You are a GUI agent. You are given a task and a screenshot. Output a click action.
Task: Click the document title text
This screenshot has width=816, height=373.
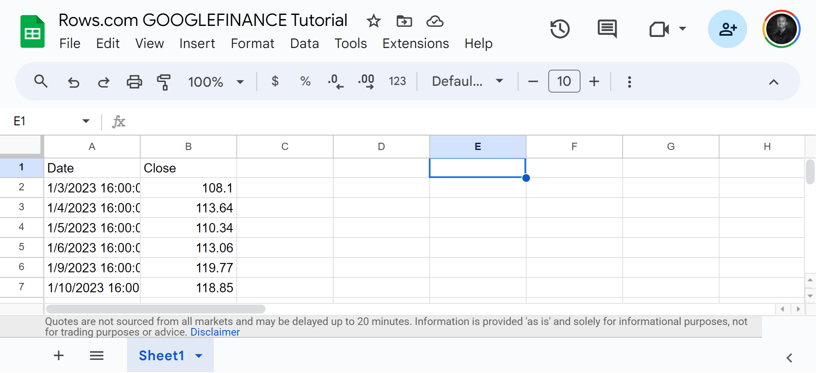tap(203, 20)
